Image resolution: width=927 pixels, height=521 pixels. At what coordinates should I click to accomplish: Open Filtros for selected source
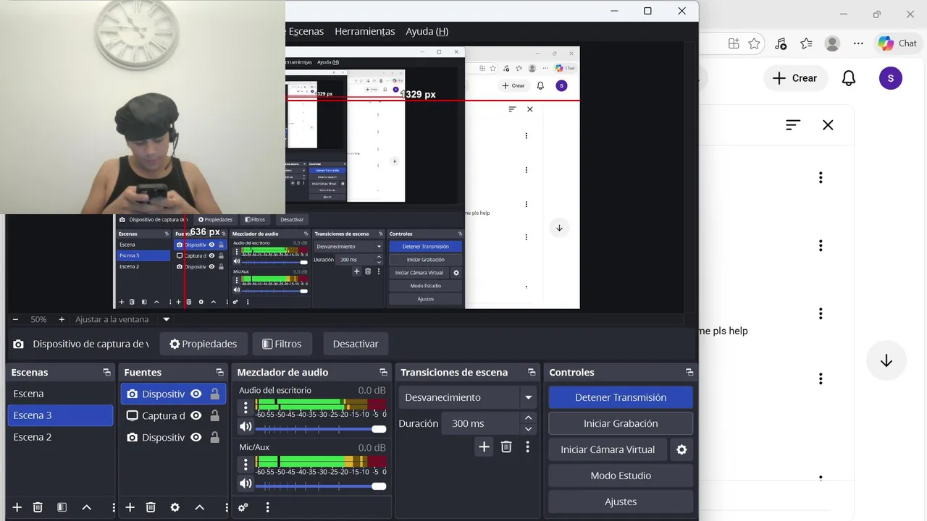(x=282, y=344)
